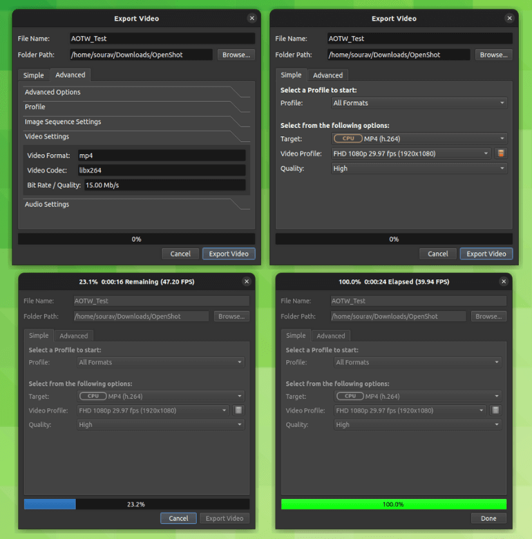Screen dimensions: 532x539
Task: Click the blue 23.2% progress bar
Action: (x=136, y=504)
